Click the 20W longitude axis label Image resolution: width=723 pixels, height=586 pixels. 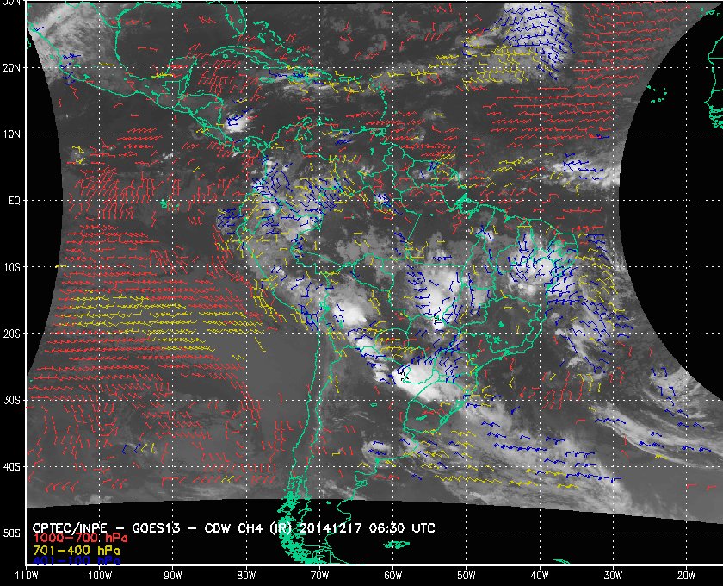pyautogui.click(x=686, y=576)
